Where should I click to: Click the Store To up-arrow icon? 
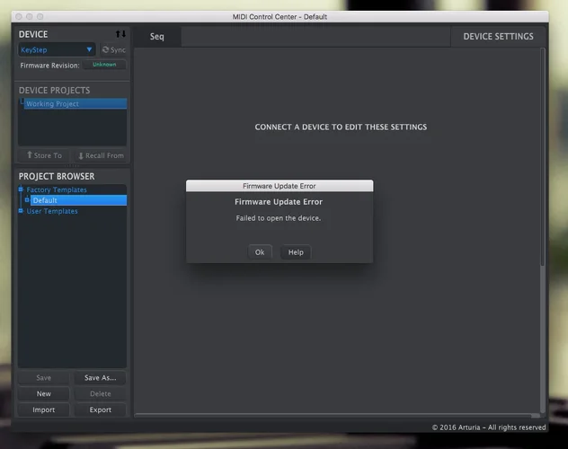click(30, 154)
